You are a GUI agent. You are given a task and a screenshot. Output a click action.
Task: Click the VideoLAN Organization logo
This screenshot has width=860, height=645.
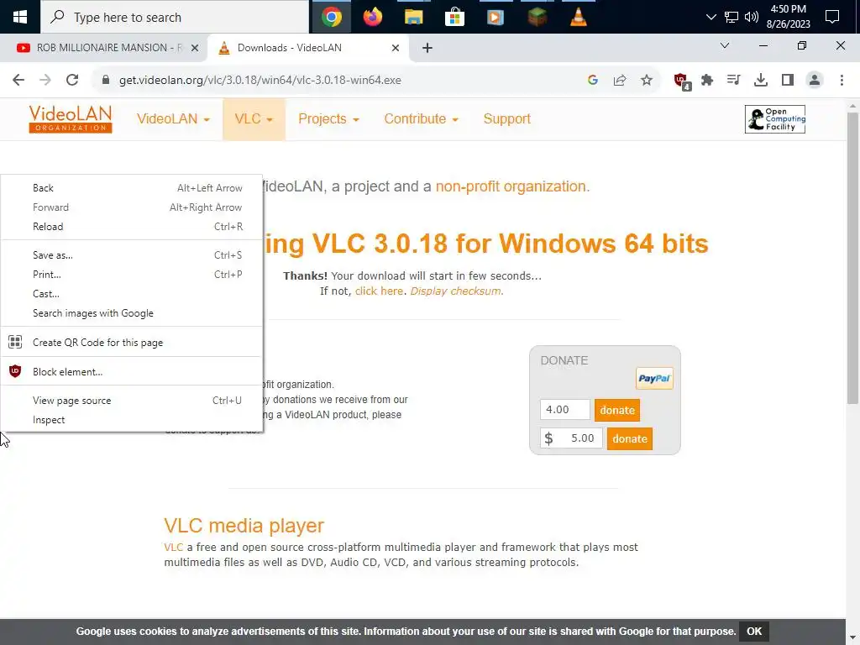coord(71,119)
